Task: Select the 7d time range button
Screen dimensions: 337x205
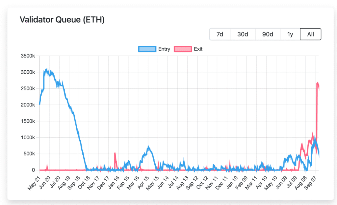Action: (x=220, y=34)
